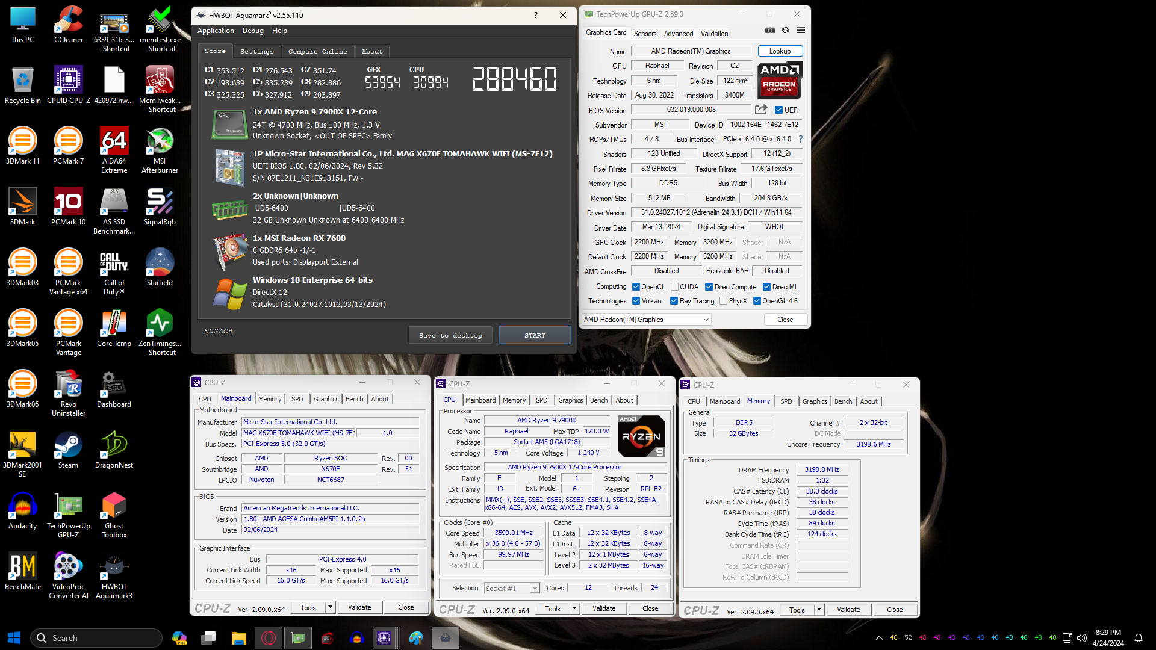Toggle OpenCL checkbox in GPU-Z

[636, 287]
